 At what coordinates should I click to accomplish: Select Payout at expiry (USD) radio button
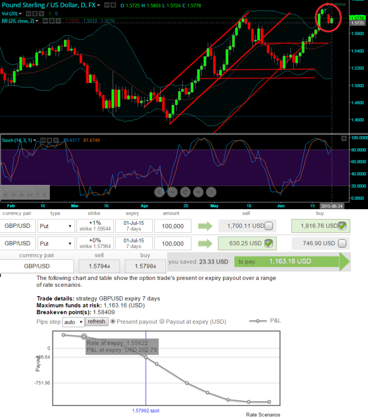coord(162,321)
